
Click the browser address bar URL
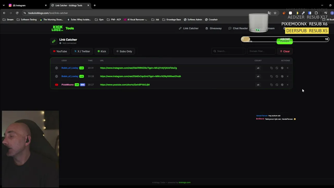point(48,13)
